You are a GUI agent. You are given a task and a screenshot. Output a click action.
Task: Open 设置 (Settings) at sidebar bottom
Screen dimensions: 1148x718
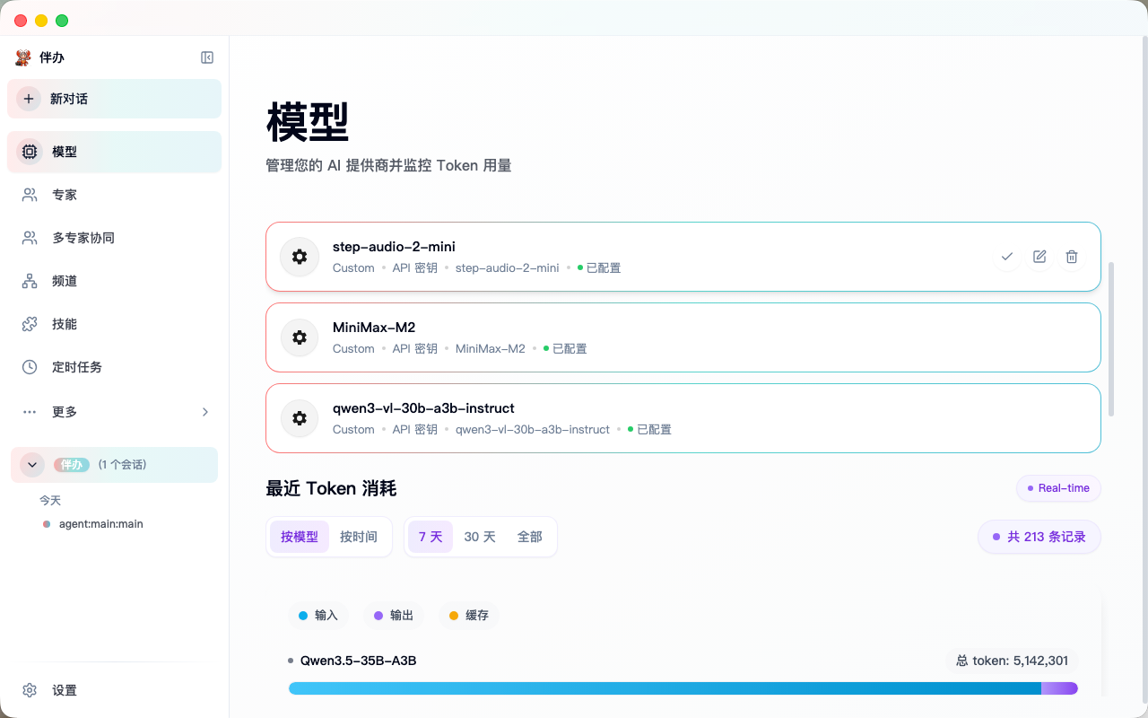click(65, 690)
